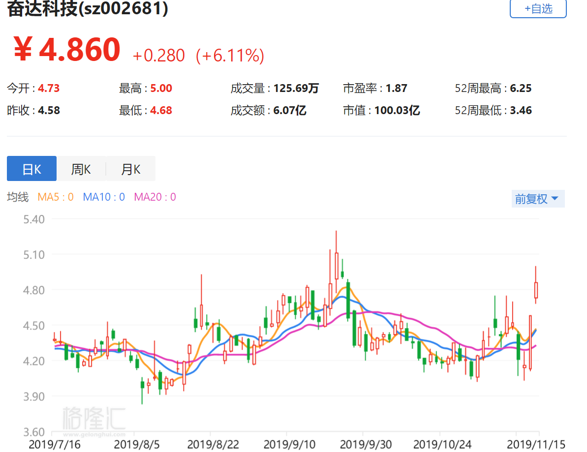Click the current price ¥4.860
Viewport: 587px width, 452px height.
pyautogui.click(x=66, y=49)
